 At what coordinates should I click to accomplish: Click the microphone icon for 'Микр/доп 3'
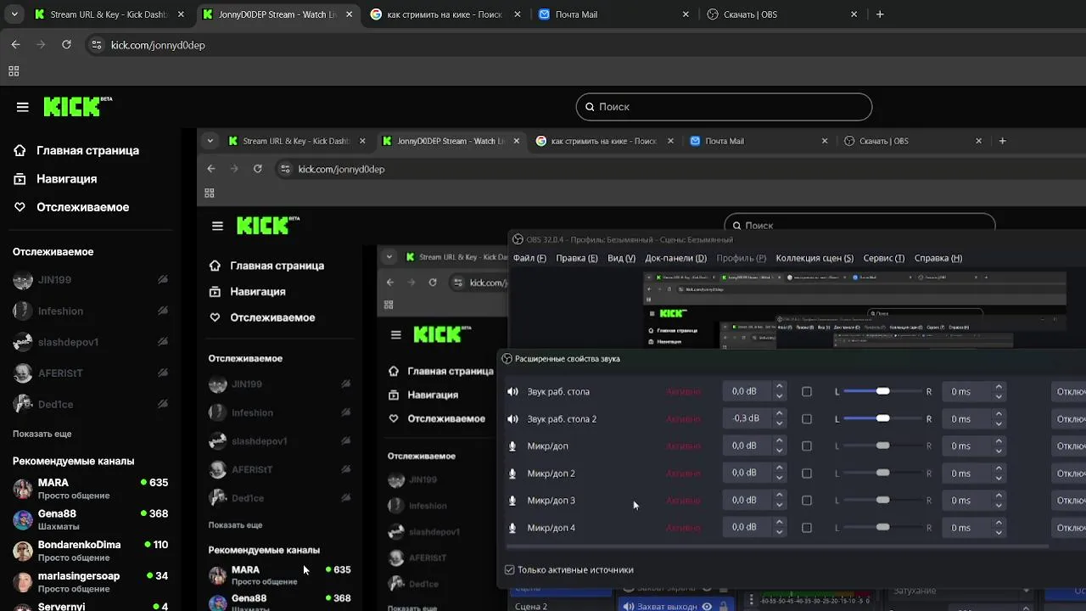click(x=512, y=501)
